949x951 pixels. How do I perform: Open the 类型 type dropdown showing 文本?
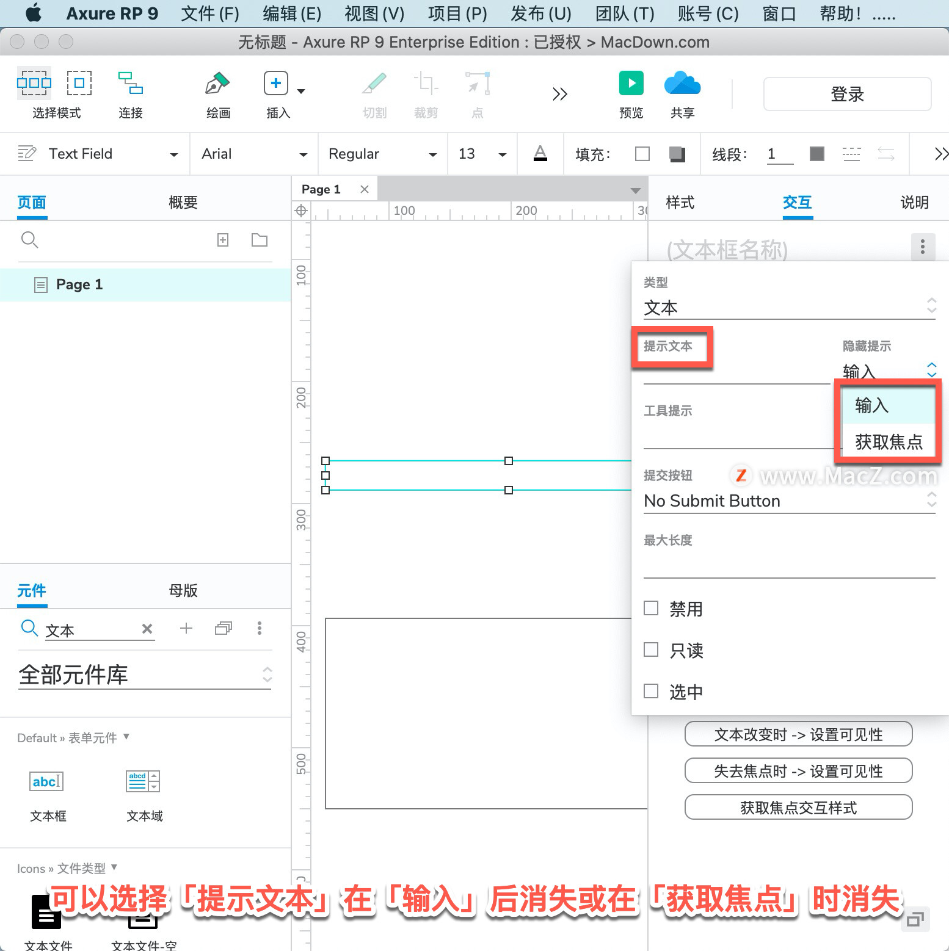(790, 307)
